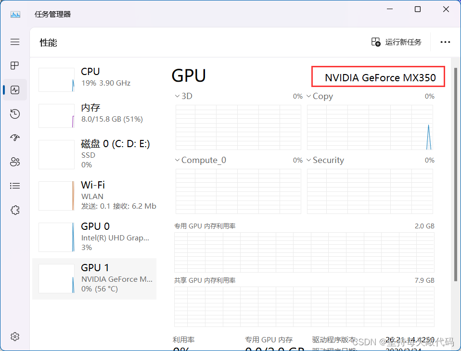Select the Performance page icon

click(15, 89)
